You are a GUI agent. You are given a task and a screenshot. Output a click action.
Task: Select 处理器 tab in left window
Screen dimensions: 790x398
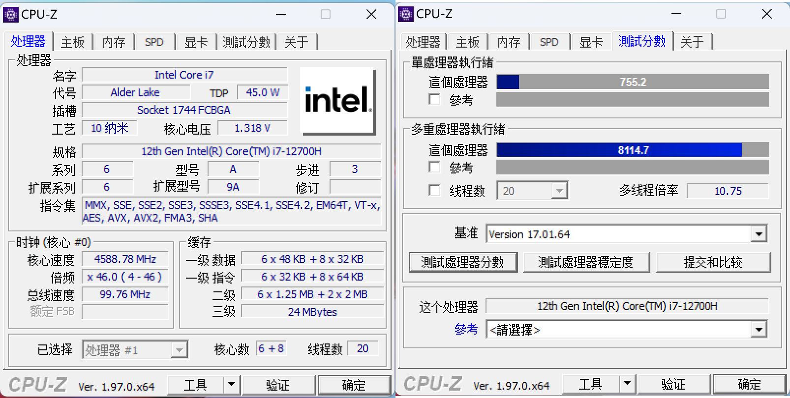28,41
